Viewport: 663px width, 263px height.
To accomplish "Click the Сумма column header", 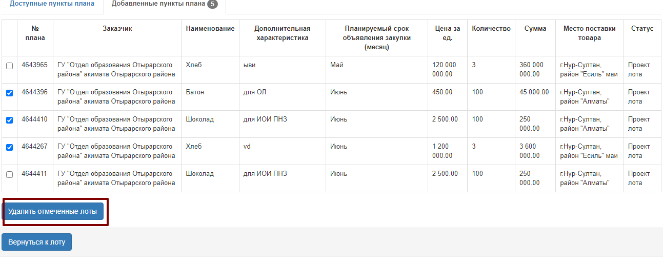I will point(535,29).
